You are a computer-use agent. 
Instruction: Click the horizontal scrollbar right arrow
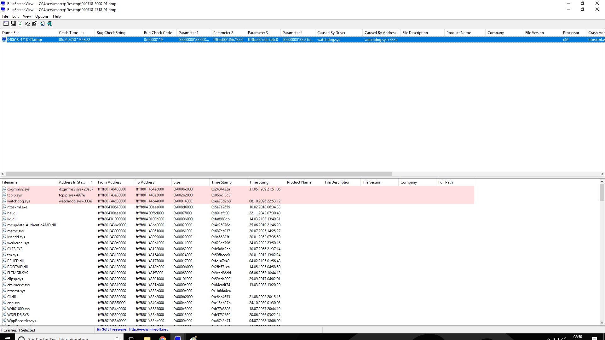coord(602,174)
